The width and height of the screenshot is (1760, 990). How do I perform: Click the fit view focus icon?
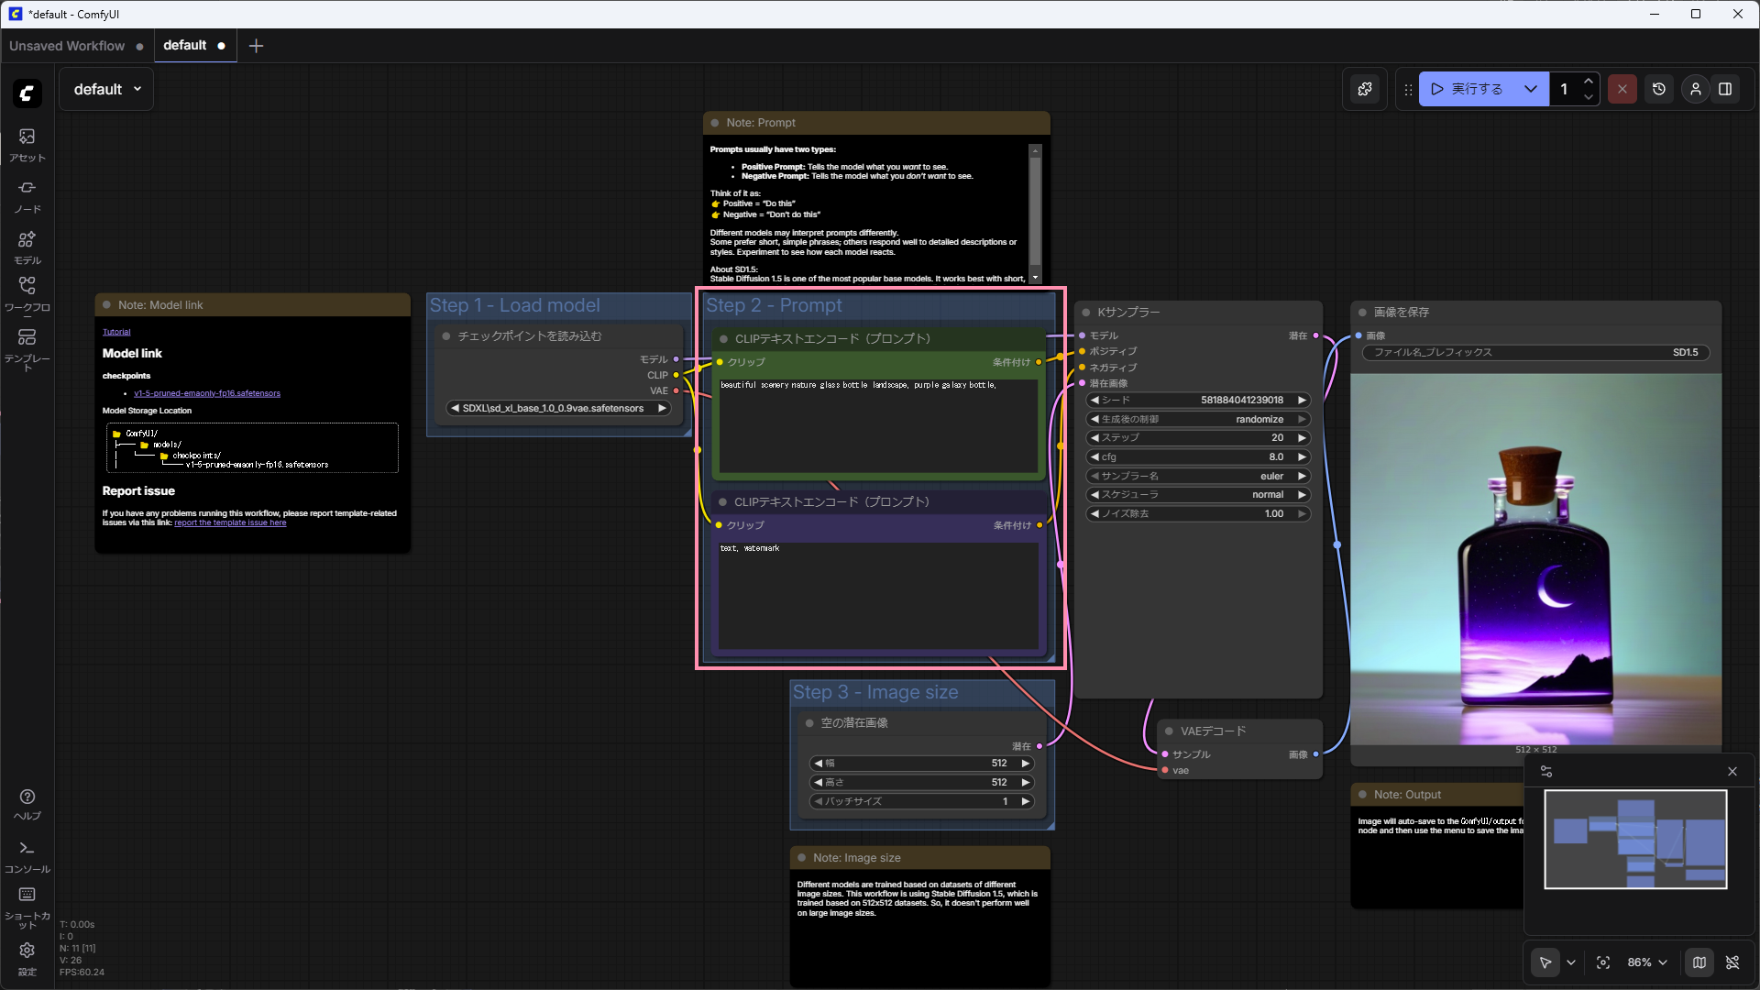point(1602,962)
